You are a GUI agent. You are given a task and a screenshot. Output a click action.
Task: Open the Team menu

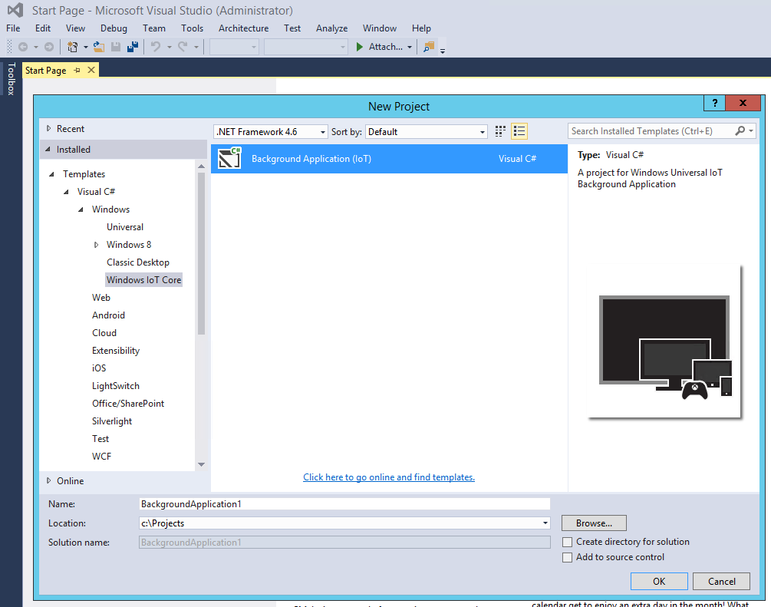(x=154, y=28)
